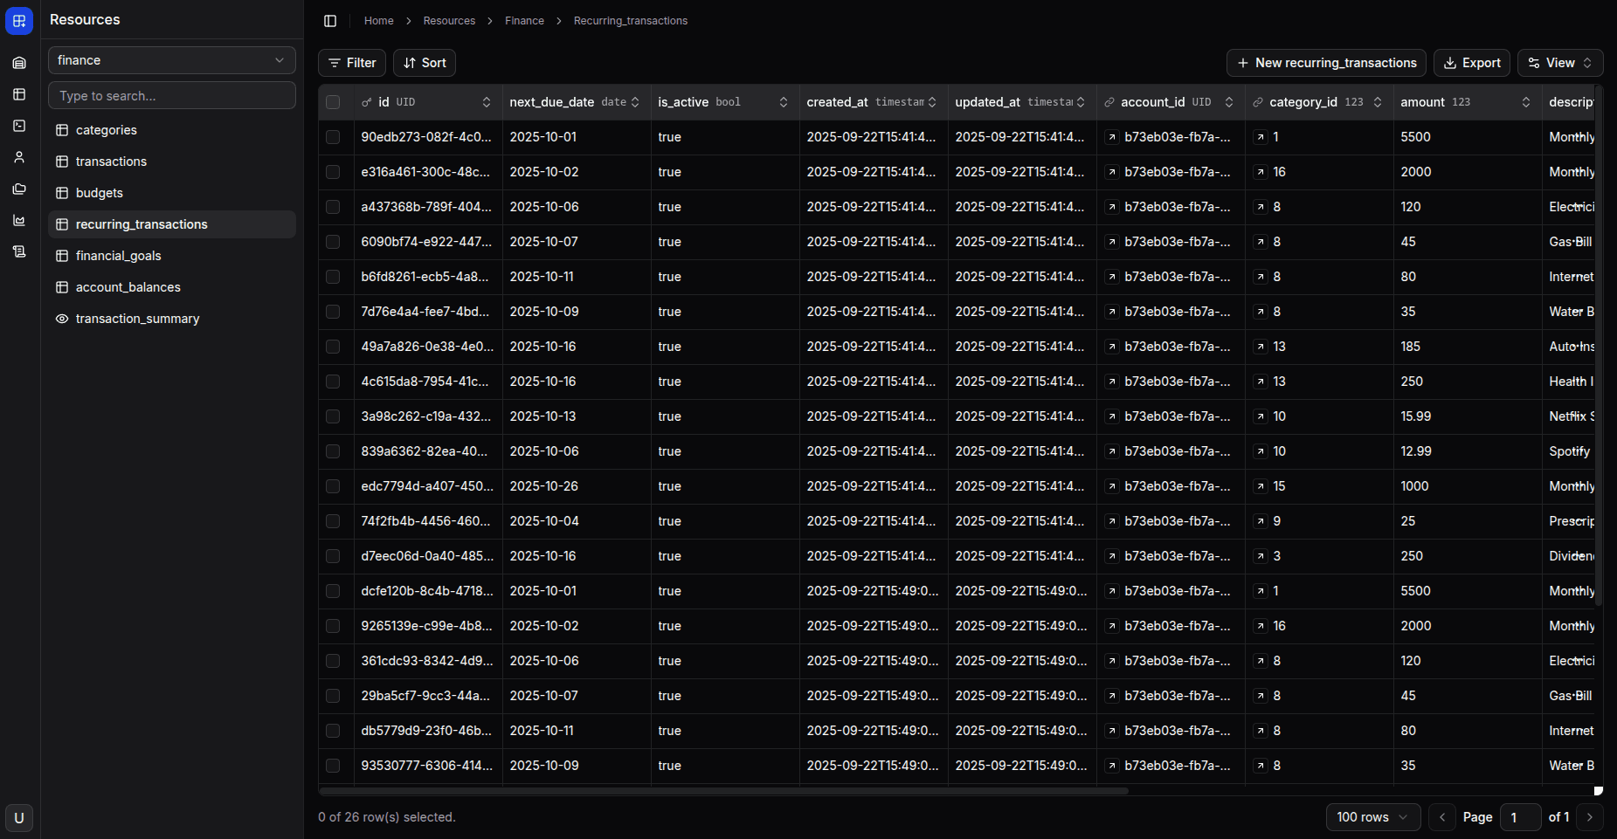The image size is (1617, 839).
Task: Open the 100 rows page size dropdown
Action: pyautogui.click(x=1372, y=817)
